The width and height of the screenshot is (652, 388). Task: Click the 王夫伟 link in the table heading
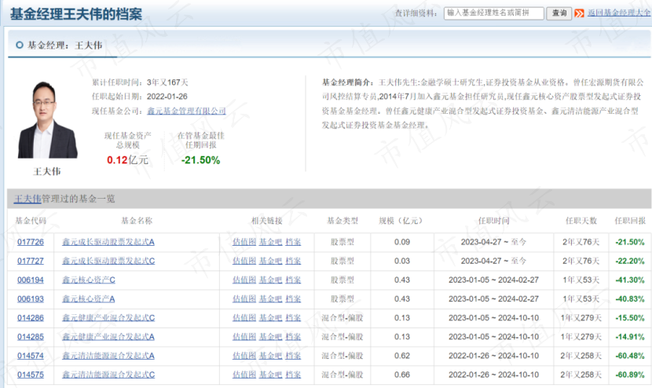(27, 199)
